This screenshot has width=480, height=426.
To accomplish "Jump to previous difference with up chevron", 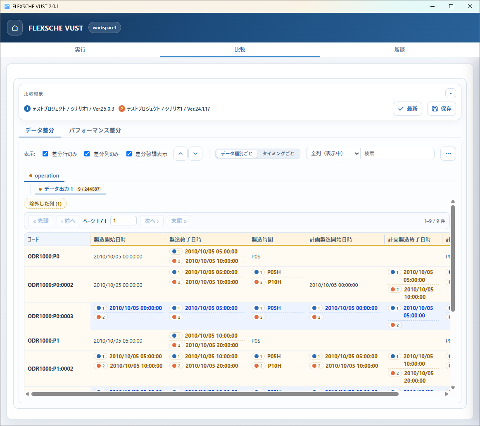I will (x=181, y=154).
